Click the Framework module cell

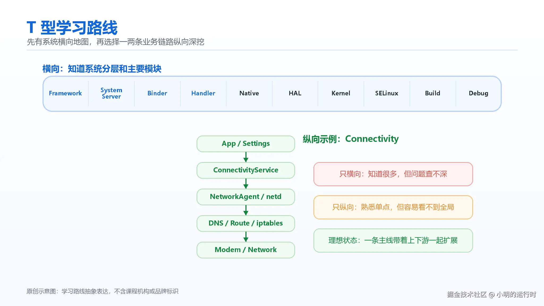65,93
